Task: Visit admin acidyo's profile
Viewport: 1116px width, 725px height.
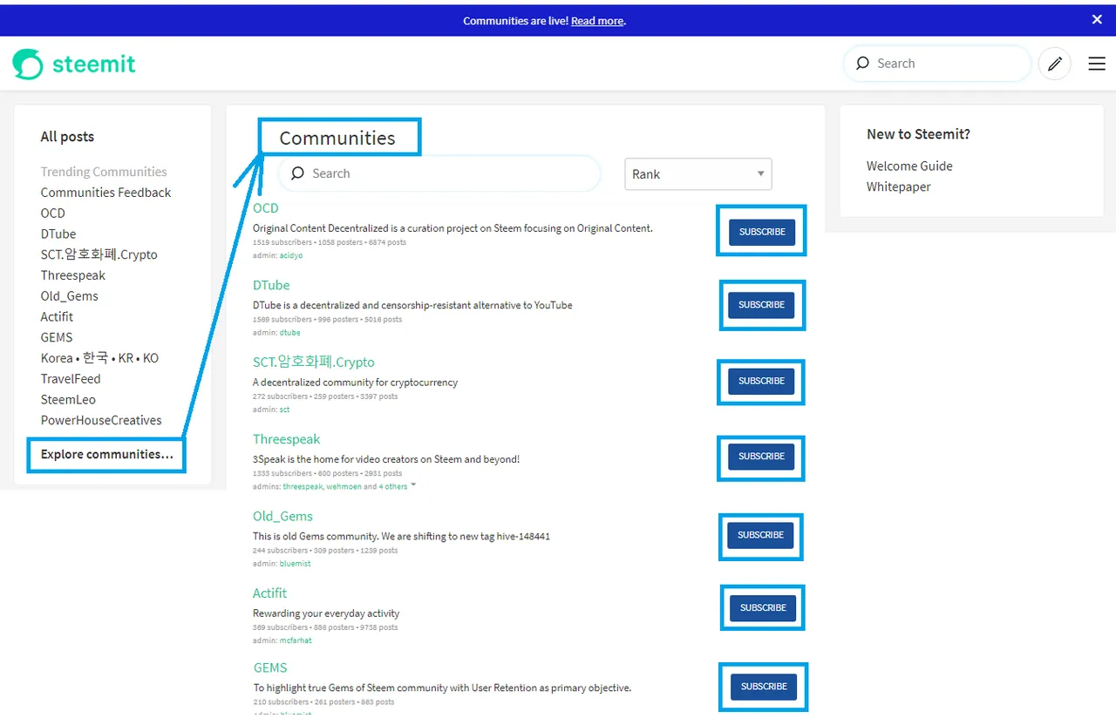Action: coord(291,256)
